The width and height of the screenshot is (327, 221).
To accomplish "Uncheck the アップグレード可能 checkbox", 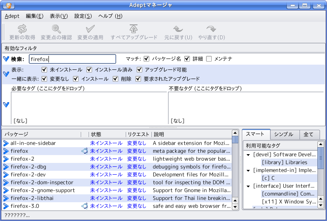I will pyautogui.click(x=139, y=69).
